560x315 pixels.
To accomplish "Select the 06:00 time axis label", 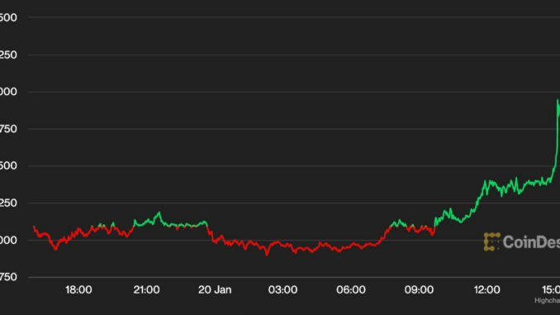I will click(x=351, y=289).
